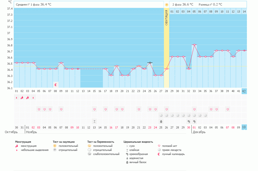The image size is (258, 171).
Task: Click the heart icon on ovulation day 28
Action: coord(167,109)
